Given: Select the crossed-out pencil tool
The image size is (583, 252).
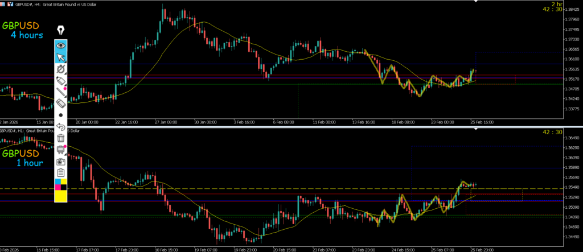Looking at the screenshot, I should 61,69.
